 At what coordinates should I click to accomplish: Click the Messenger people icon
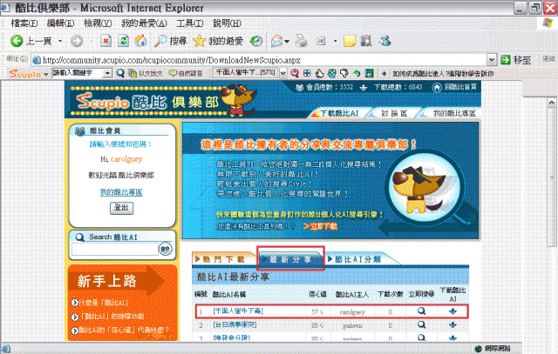click(x=385, y=41)
